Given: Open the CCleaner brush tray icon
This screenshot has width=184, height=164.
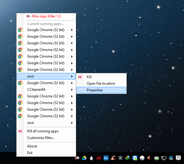Looking at the screenshot, I should 113,158.
